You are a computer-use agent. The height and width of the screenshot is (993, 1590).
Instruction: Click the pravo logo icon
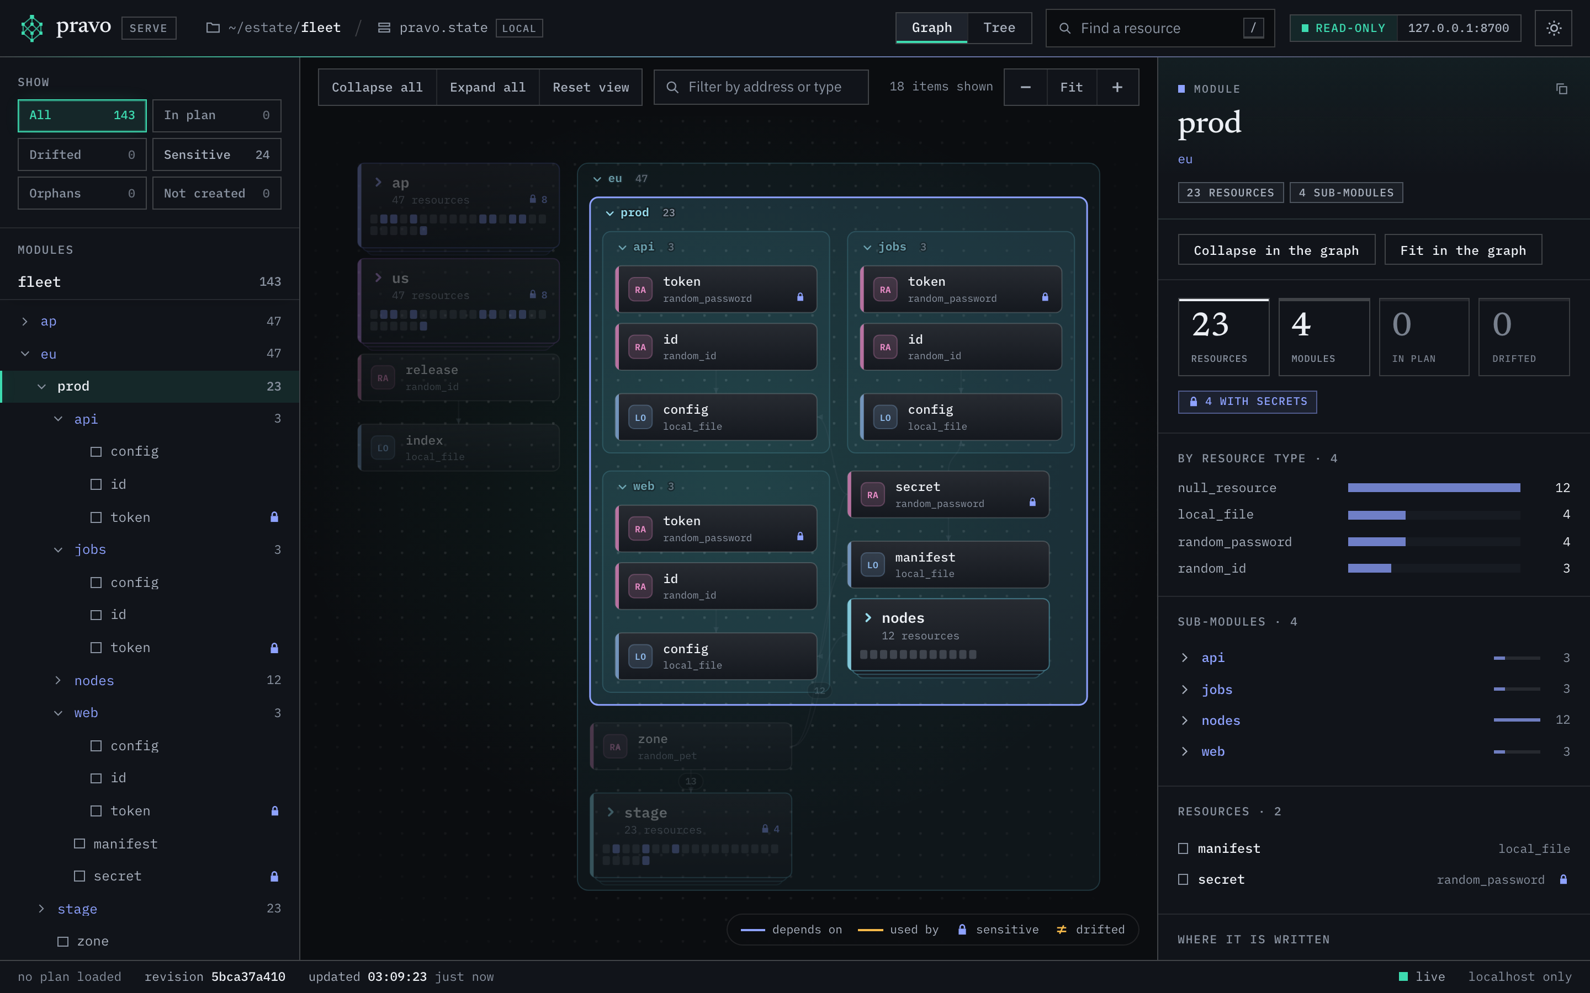31,28
